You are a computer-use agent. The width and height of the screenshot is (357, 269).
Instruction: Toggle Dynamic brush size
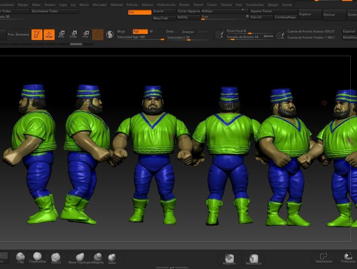(268, 36)
